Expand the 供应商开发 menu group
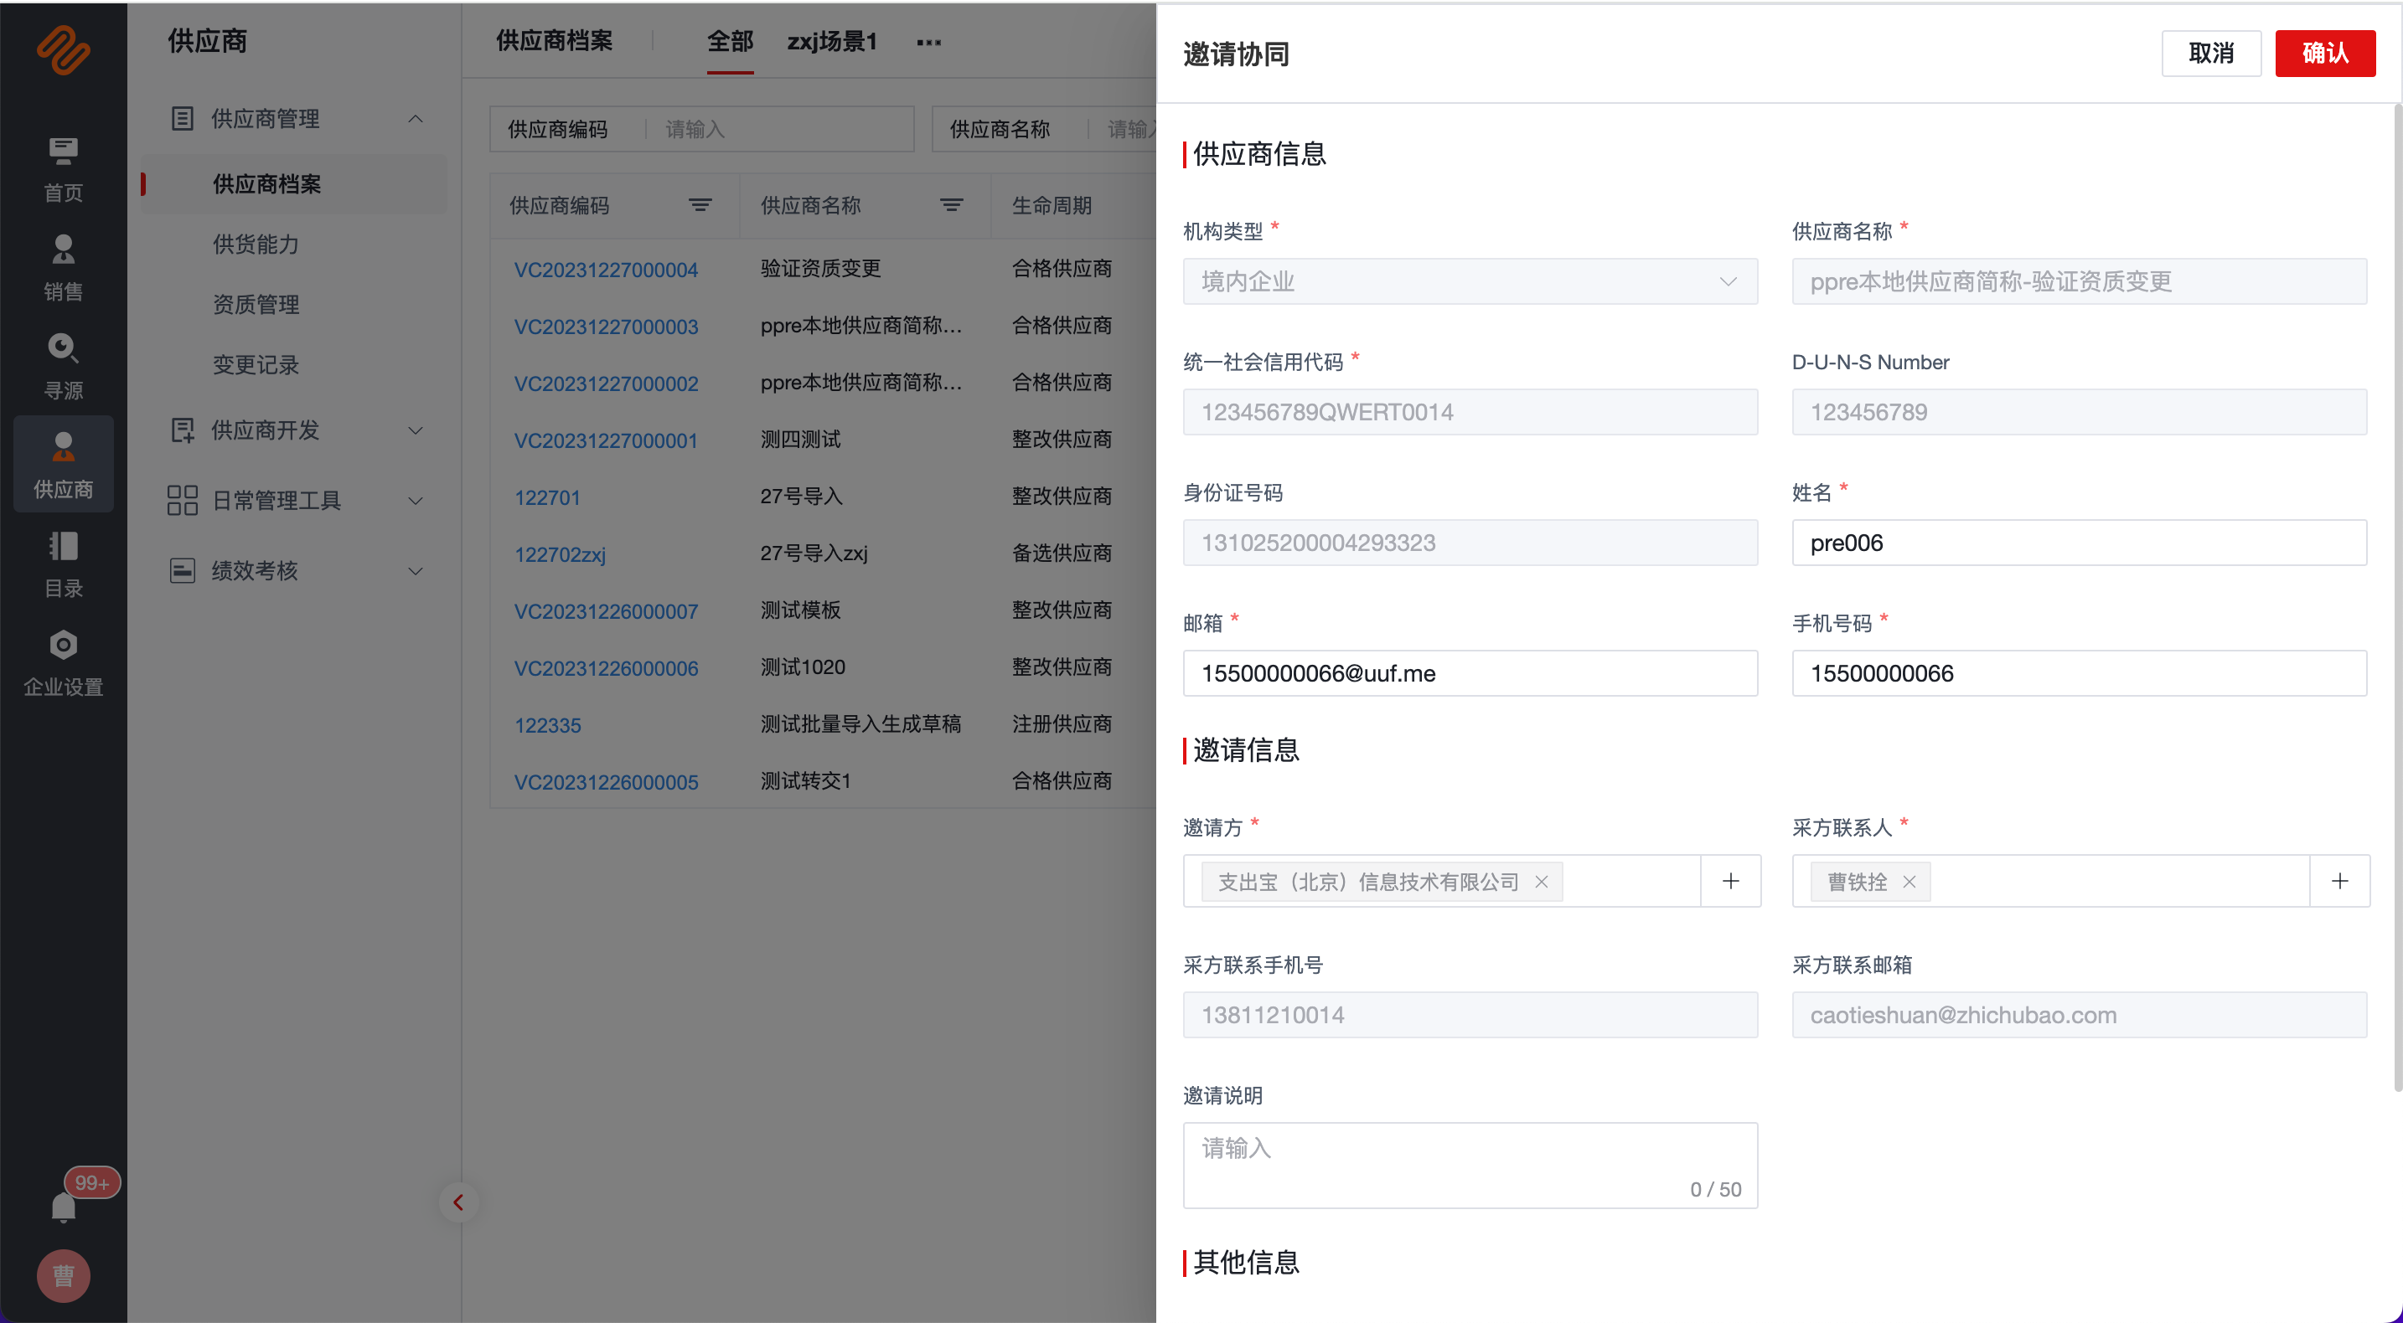This screenshot has width=2403, height=1323. point(416,430)
